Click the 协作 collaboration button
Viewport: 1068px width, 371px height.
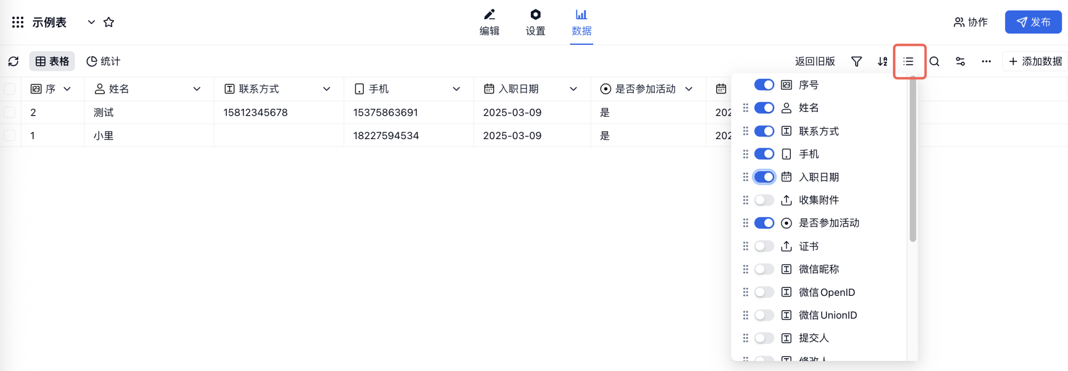971,22
